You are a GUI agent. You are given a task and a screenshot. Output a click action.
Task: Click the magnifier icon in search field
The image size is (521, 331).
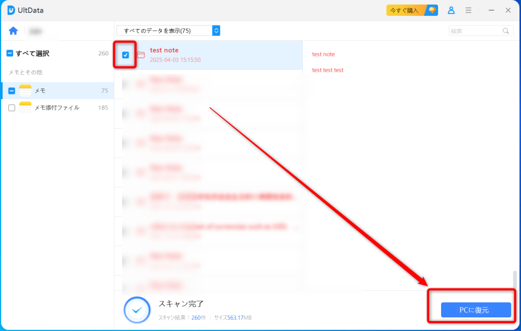click(505, 31)
